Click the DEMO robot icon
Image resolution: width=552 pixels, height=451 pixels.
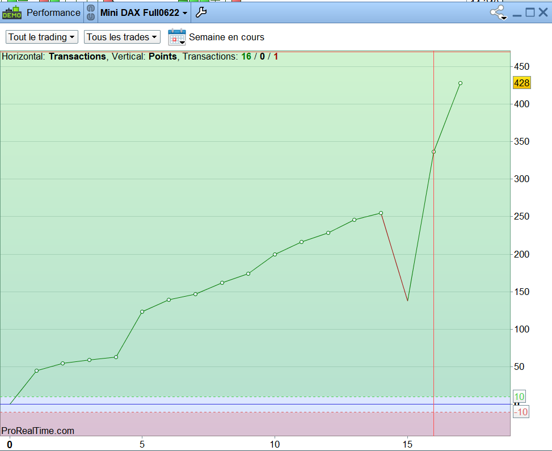pos(11,12)
